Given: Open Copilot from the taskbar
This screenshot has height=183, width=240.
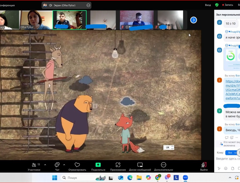Looking at the screenshot, I should [x=148, y=178].
